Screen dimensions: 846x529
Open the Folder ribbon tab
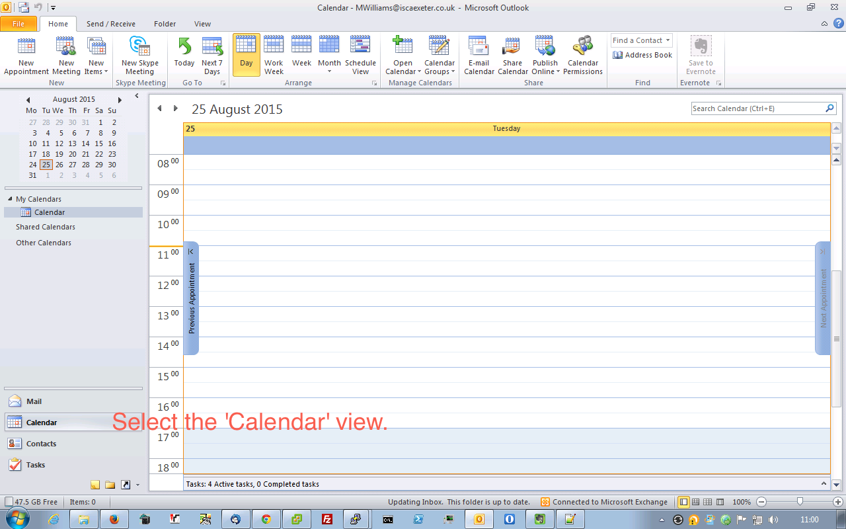pyautogui.click(x=165, y=24)
